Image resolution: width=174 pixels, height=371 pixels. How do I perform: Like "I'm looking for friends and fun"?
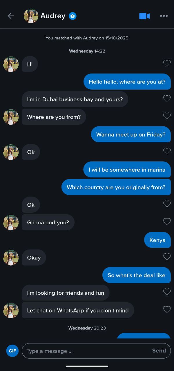[167, 292]
